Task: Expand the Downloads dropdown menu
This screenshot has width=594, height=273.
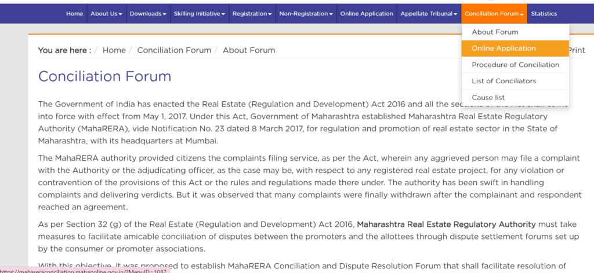Action: click(148, 14)
